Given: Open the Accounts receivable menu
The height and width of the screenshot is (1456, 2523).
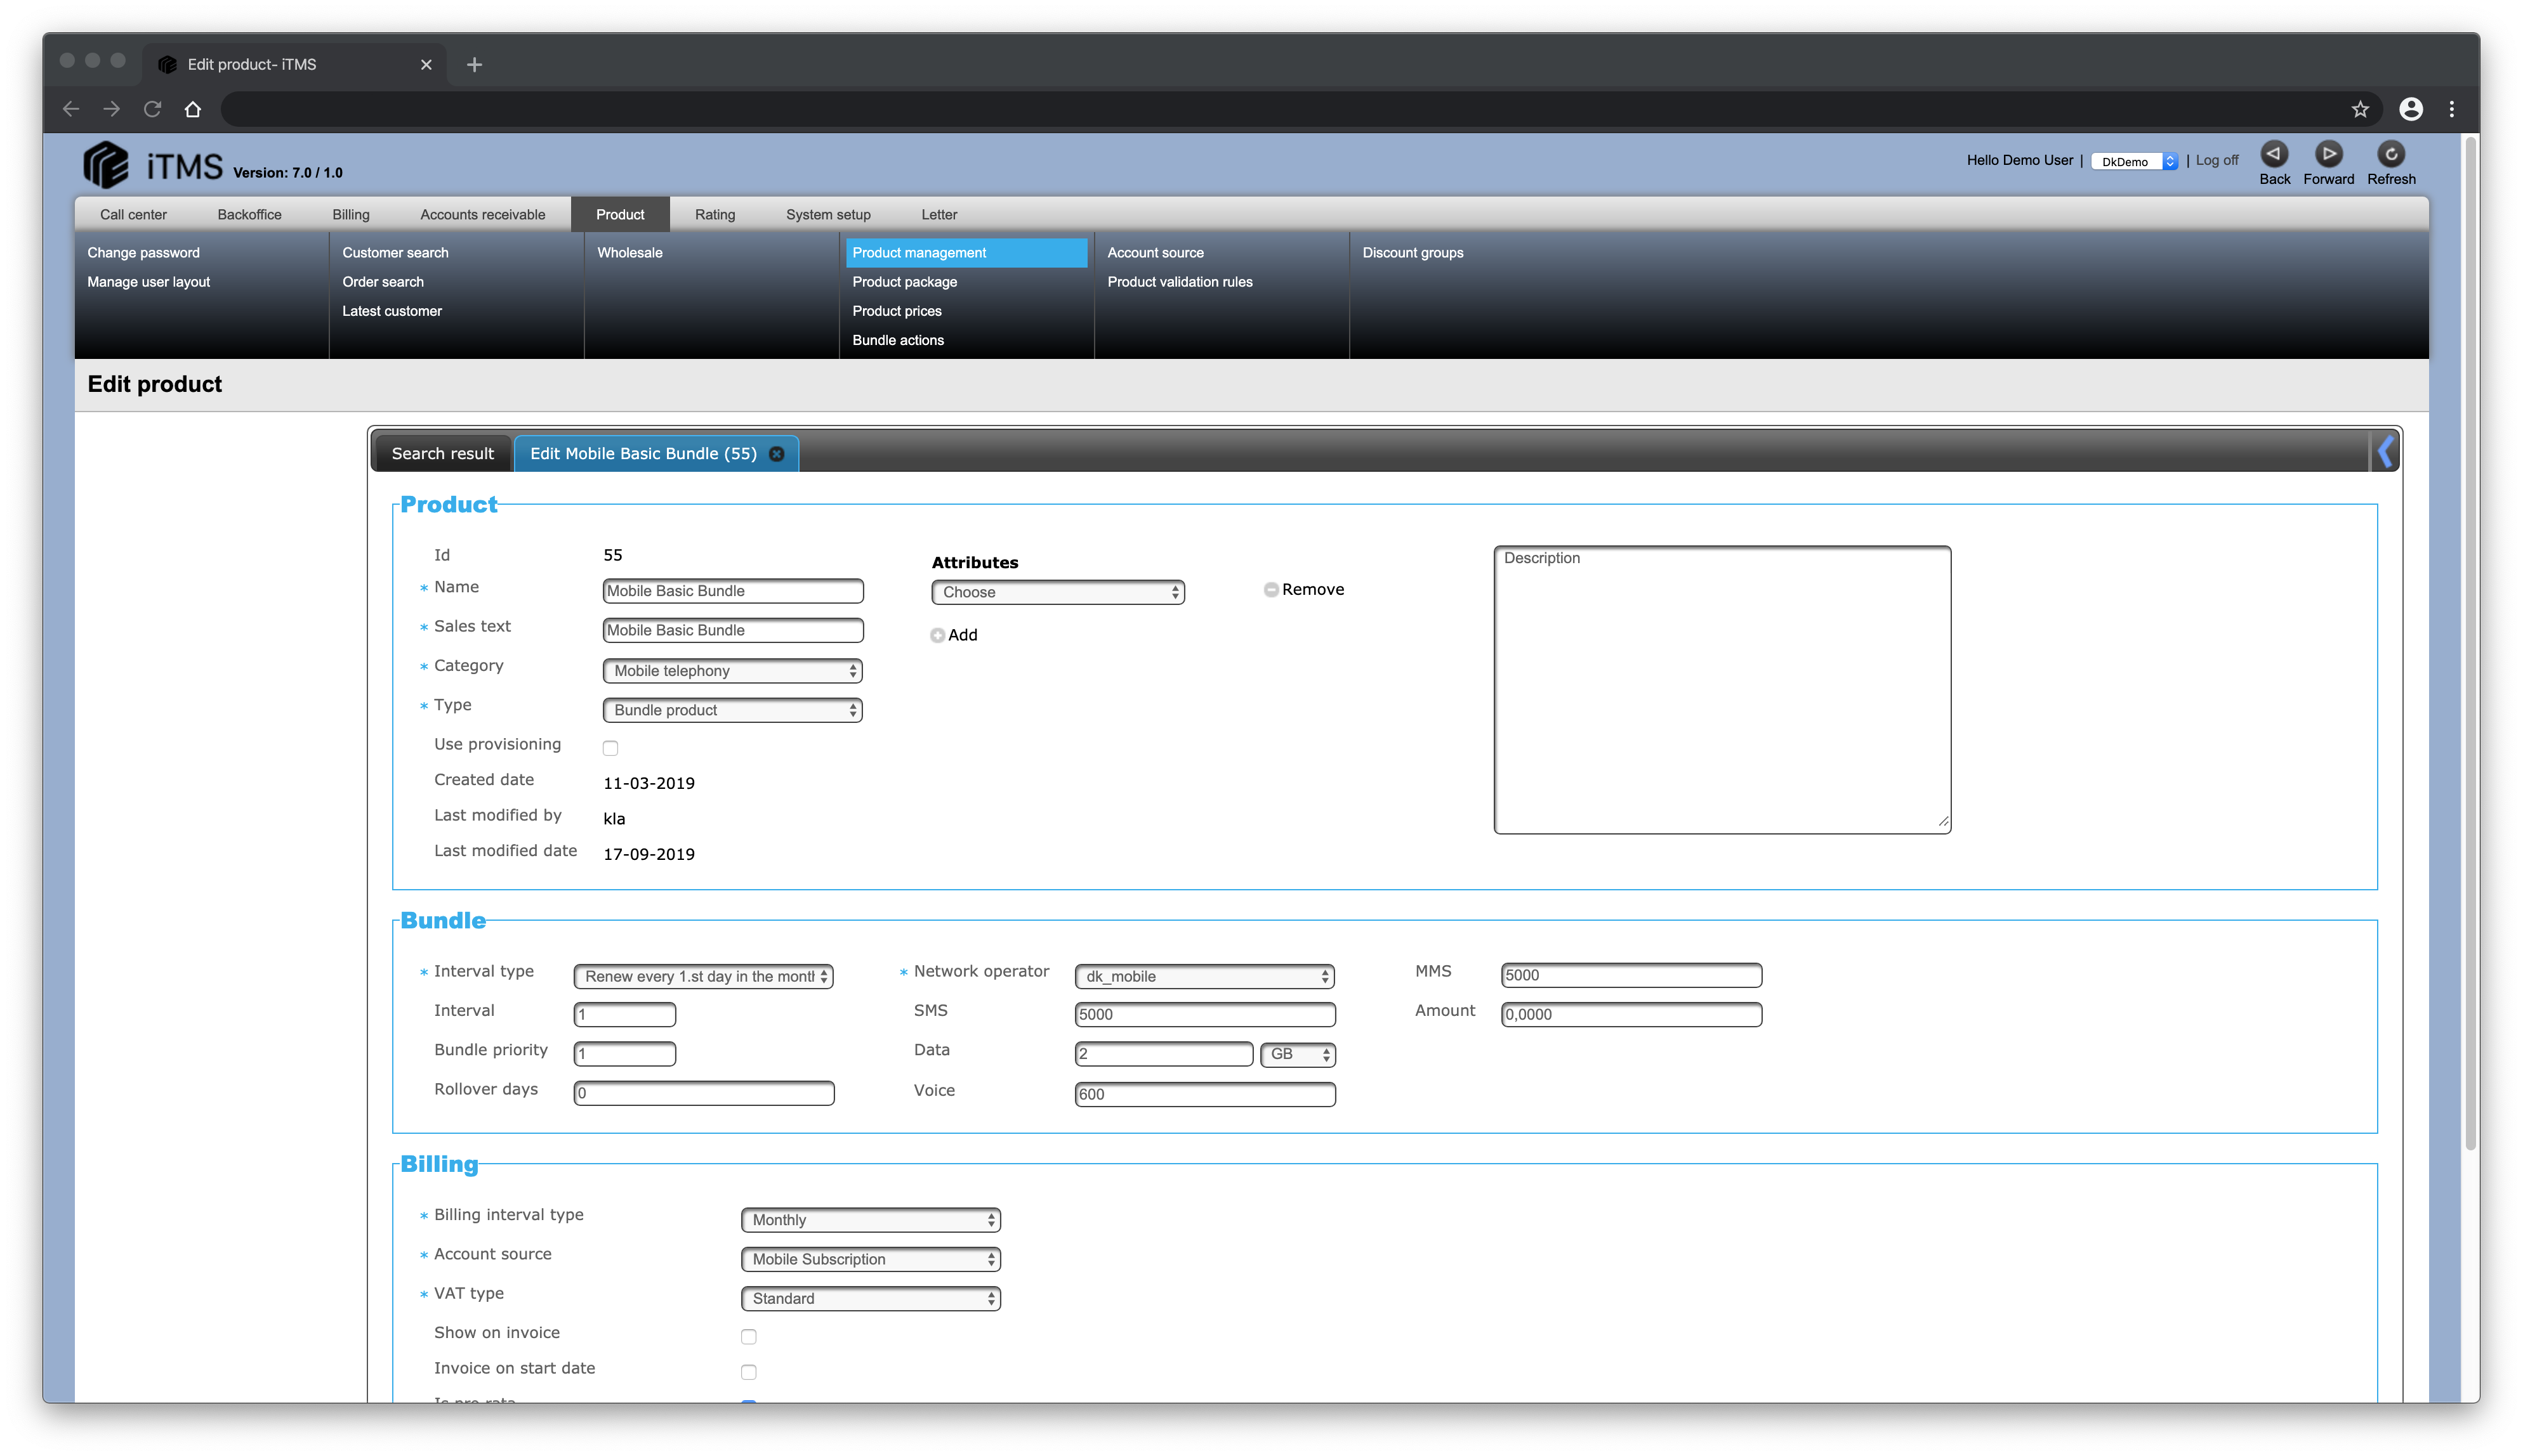Looking at the screenshot, I should point(482,215).
